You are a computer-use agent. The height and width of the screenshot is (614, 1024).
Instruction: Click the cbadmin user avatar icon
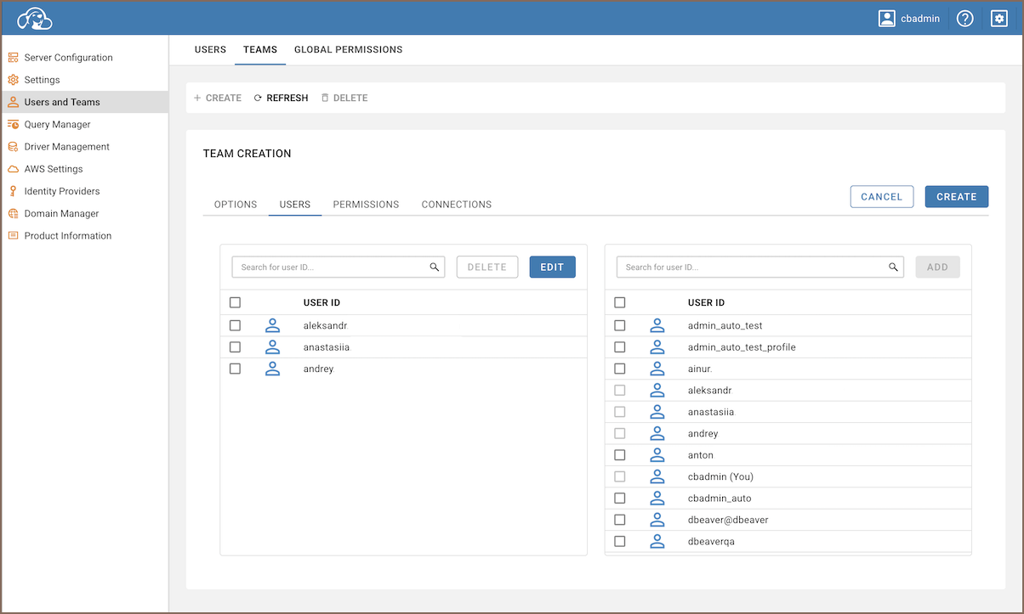[887, 18]
